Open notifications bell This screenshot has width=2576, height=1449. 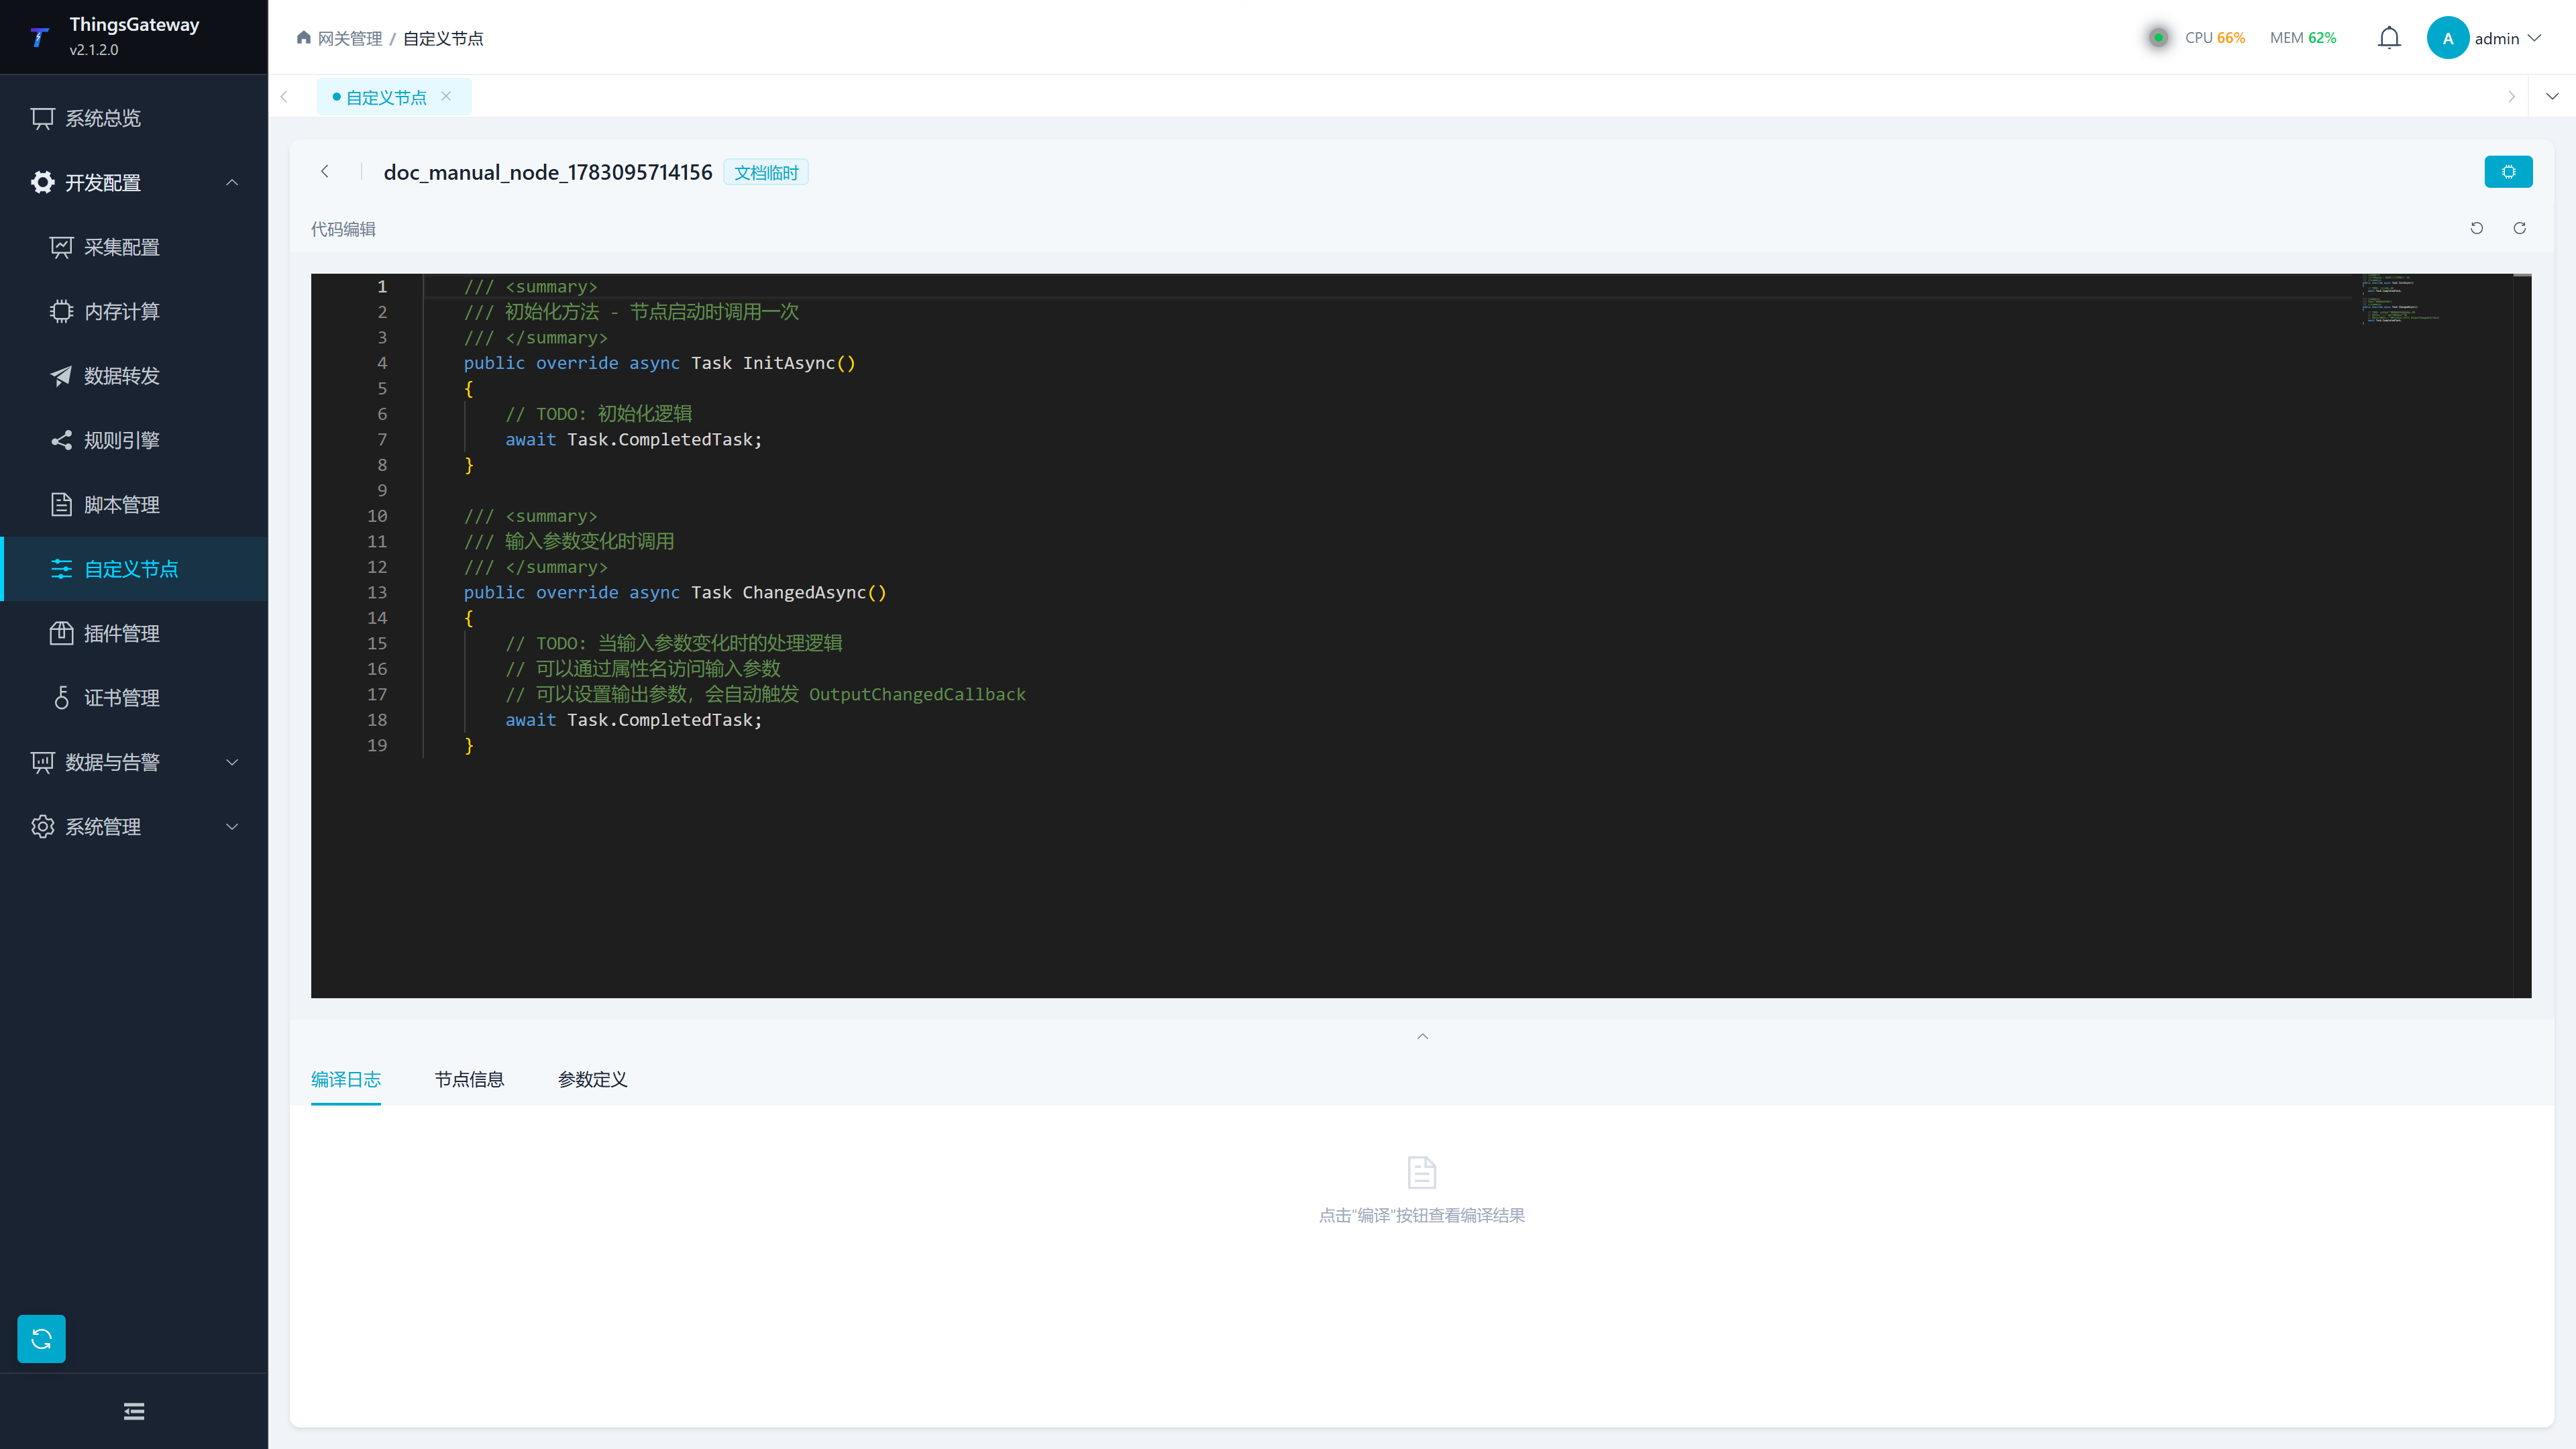(2389, 38)
